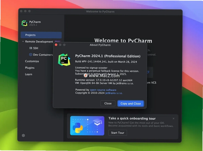Click the 'PyCharm 2024.1 (Professional Edition)' title
This screenshot has width=203, height=151.
coord(108,56)
